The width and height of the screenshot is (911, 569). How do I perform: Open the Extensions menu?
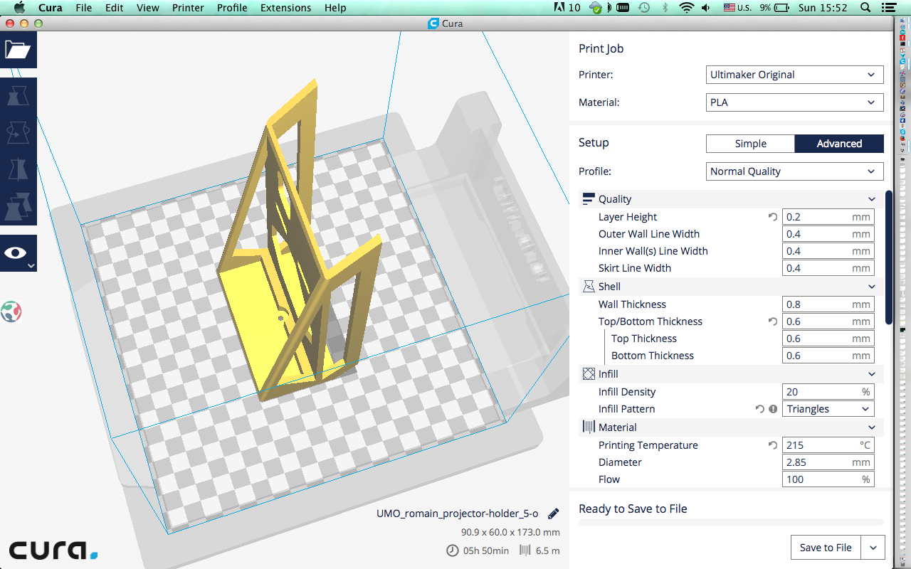[x=285, y=8]
